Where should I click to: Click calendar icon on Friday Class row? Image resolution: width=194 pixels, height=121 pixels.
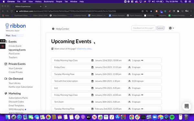point(92,67)
